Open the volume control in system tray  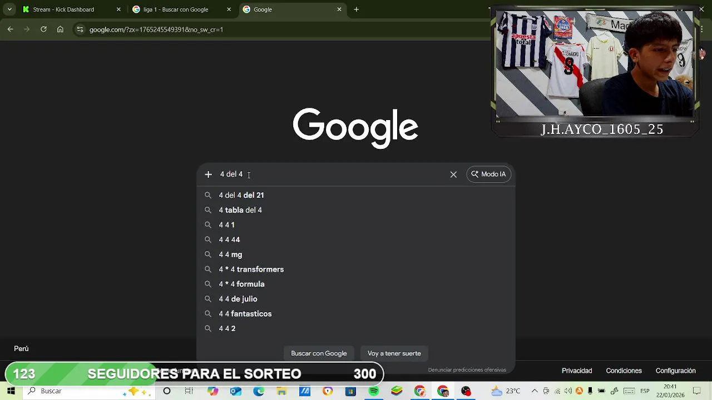(568, 391)
